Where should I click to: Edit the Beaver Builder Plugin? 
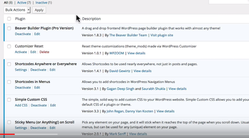tap(37, 34)
